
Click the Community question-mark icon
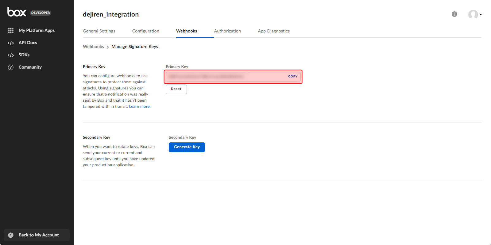[11, 67]
